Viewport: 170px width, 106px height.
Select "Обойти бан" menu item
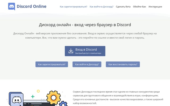139,7
